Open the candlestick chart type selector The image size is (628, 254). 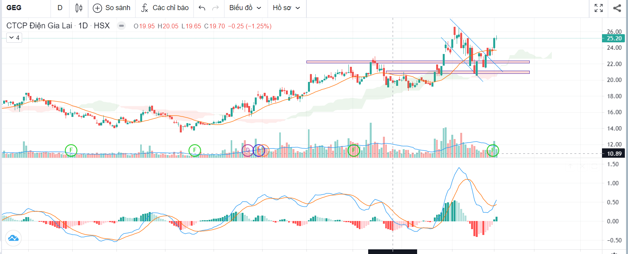[x=79, y=8]
